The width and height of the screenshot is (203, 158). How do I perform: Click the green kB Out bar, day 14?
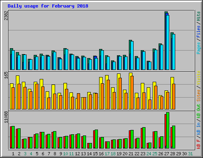90,146
